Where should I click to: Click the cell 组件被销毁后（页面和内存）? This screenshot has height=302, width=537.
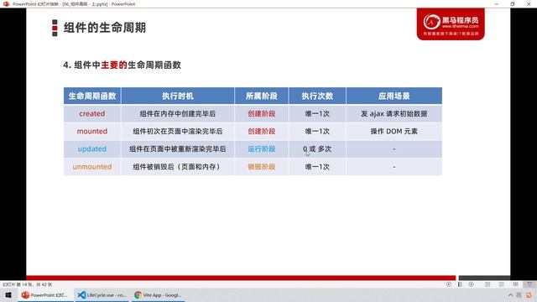pos(177,167)
